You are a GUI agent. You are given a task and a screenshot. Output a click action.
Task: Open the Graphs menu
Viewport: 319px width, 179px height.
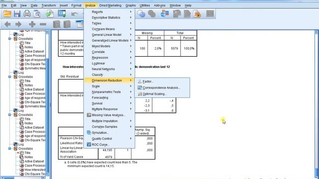tap(131, 5)
